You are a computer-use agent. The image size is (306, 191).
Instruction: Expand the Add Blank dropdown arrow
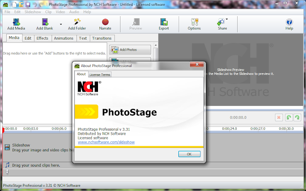click(61, 24)
